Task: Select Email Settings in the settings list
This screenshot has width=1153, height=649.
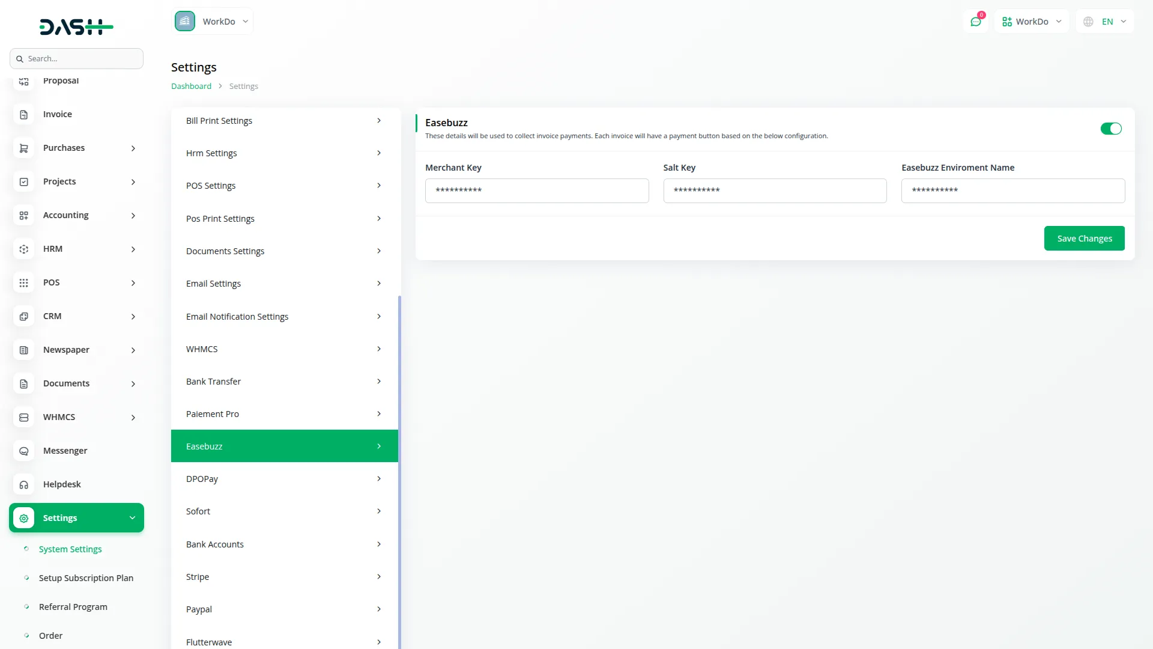Action: click(284, 284)
